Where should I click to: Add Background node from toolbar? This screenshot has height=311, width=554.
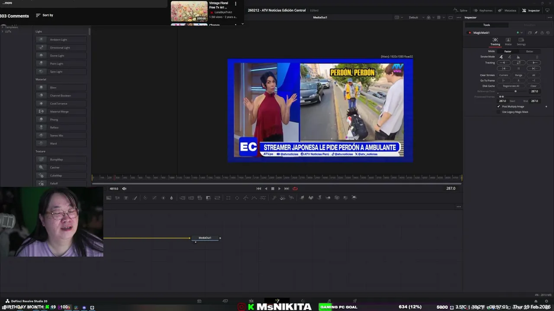point(109,198)
